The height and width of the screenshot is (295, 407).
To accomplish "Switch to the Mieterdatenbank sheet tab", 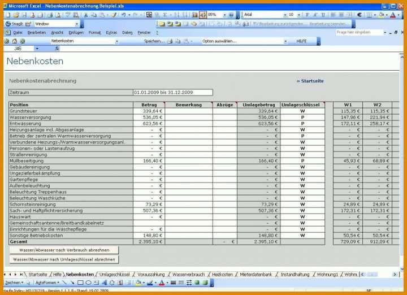I will pyautogui.click(x=256, y=275).
